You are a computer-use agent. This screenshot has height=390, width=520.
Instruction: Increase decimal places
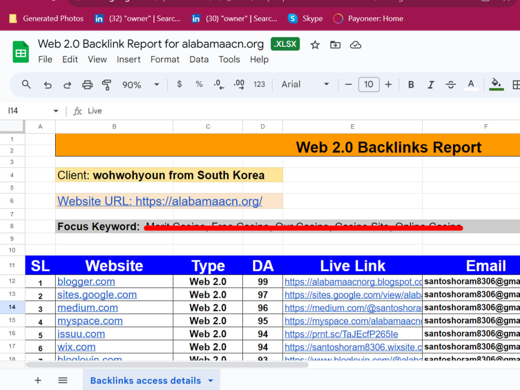pos(239,84)
